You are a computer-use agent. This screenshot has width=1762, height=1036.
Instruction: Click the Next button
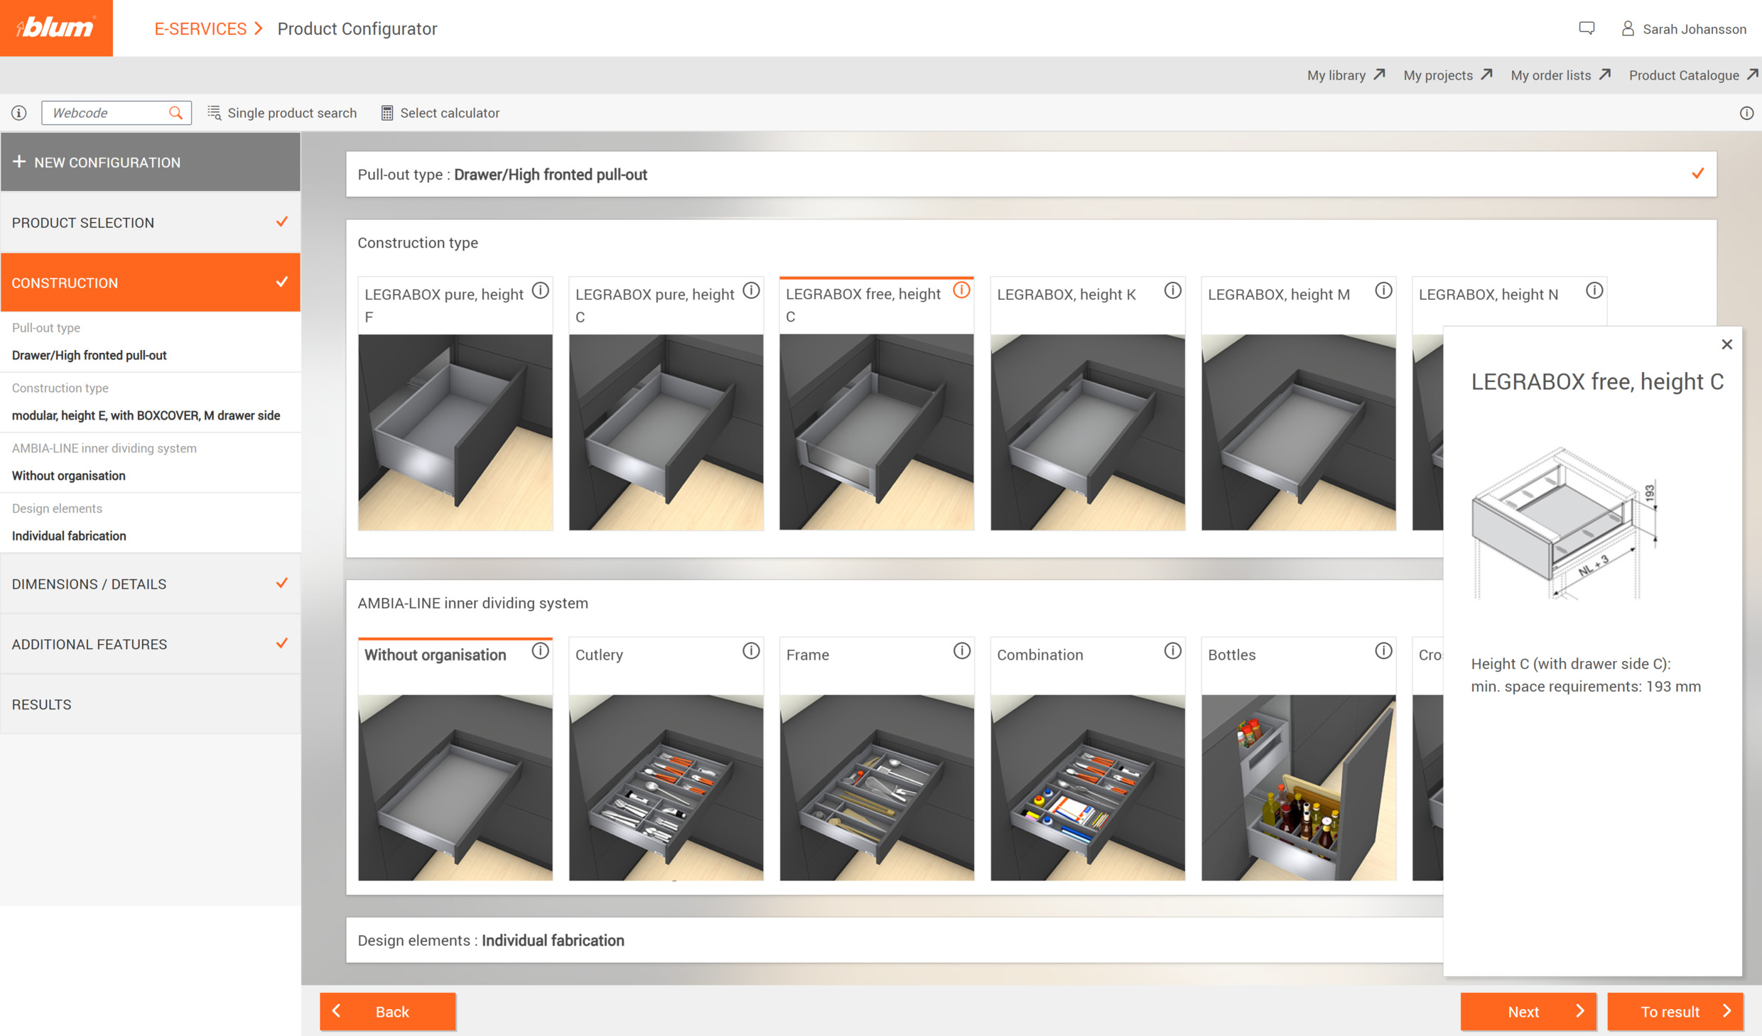pos(1528,1011)
